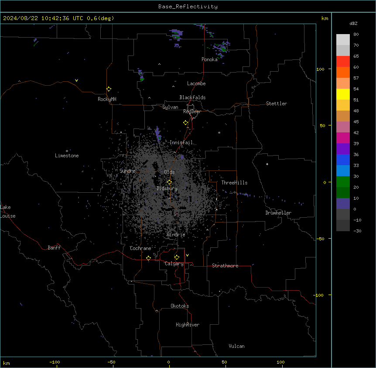
Task: Click the yellow diamond marker above RockyMH
Action: click(109, 89)
